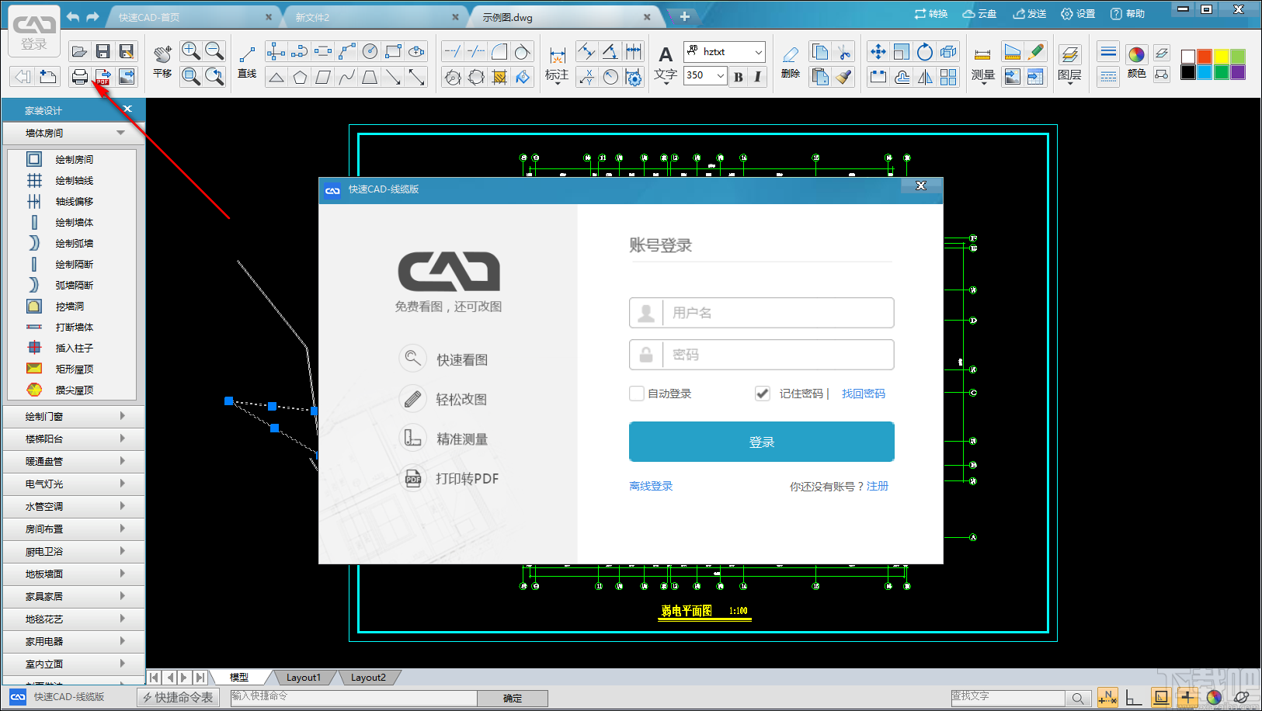Open a drawing file with the folder icon

pos(79,52)
